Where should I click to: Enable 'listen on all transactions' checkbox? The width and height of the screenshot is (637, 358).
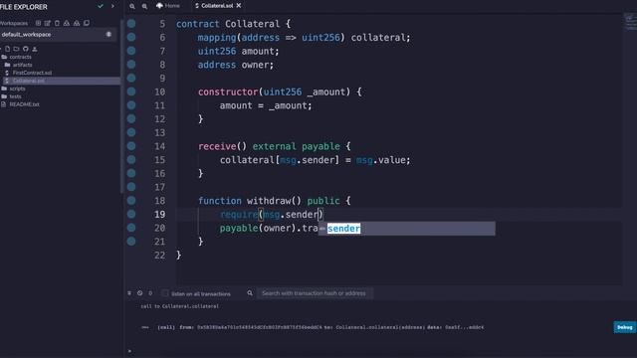click(x=165, y=293)
